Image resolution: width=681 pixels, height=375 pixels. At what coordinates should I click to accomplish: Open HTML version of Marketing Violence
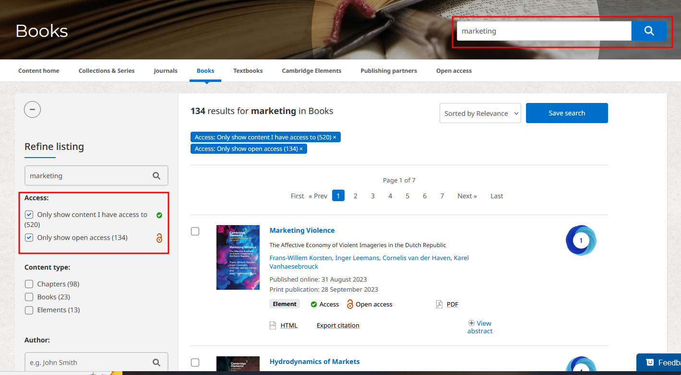pyautogui.click(x=288, y=325)
